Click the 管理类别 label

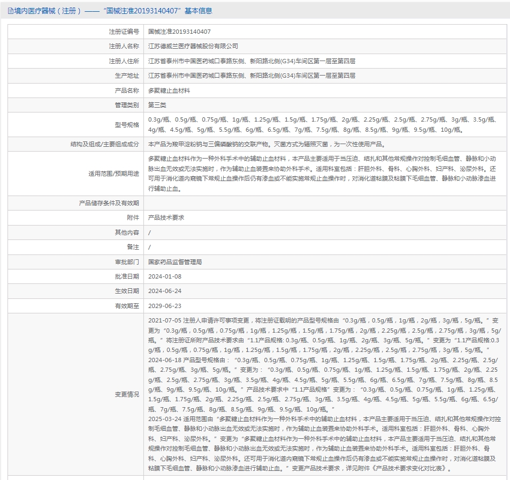[127, 105]
